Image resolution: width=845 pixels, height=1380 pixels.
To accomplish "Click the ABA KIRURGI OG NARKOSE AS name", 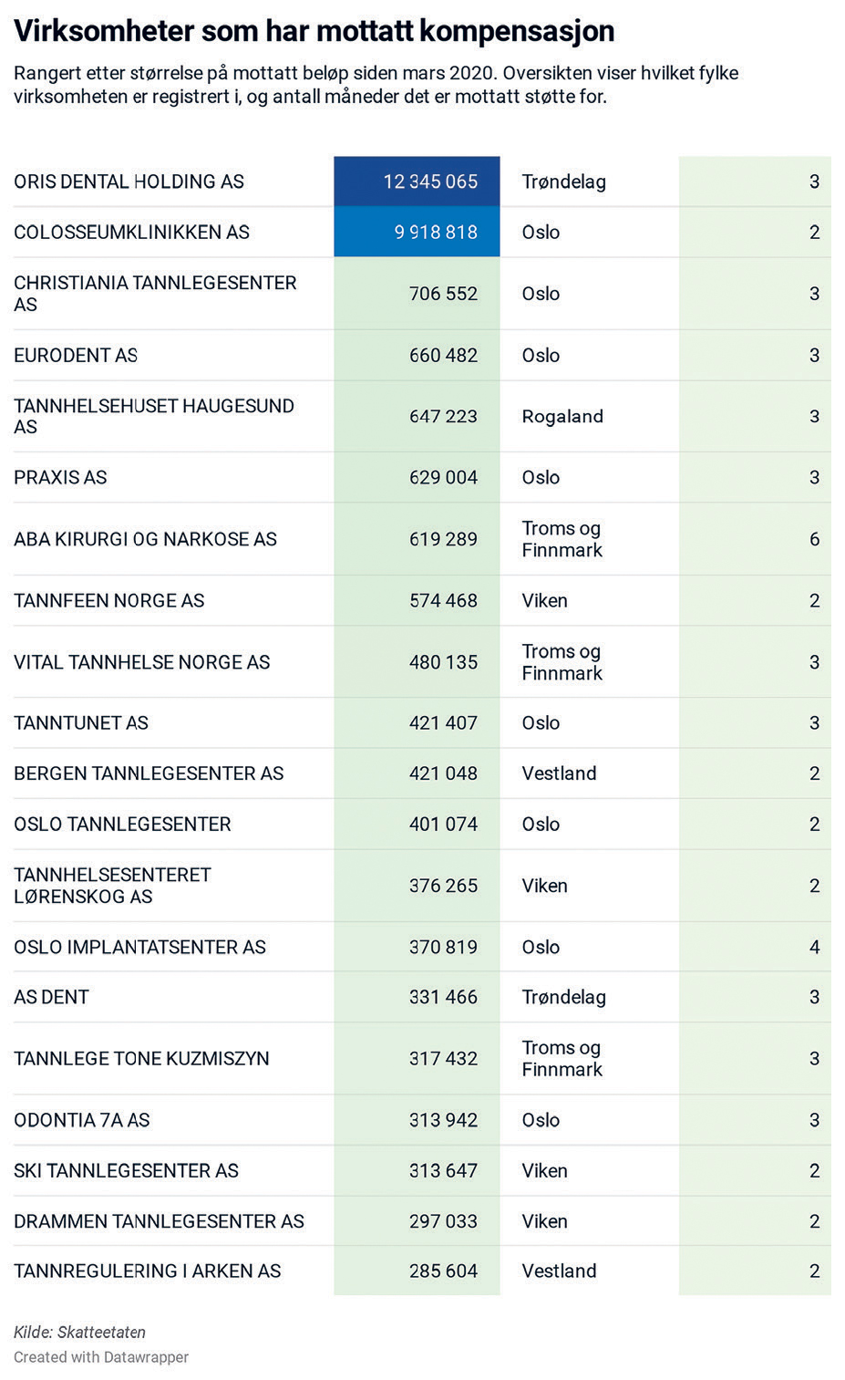I will tap(145, 539).
